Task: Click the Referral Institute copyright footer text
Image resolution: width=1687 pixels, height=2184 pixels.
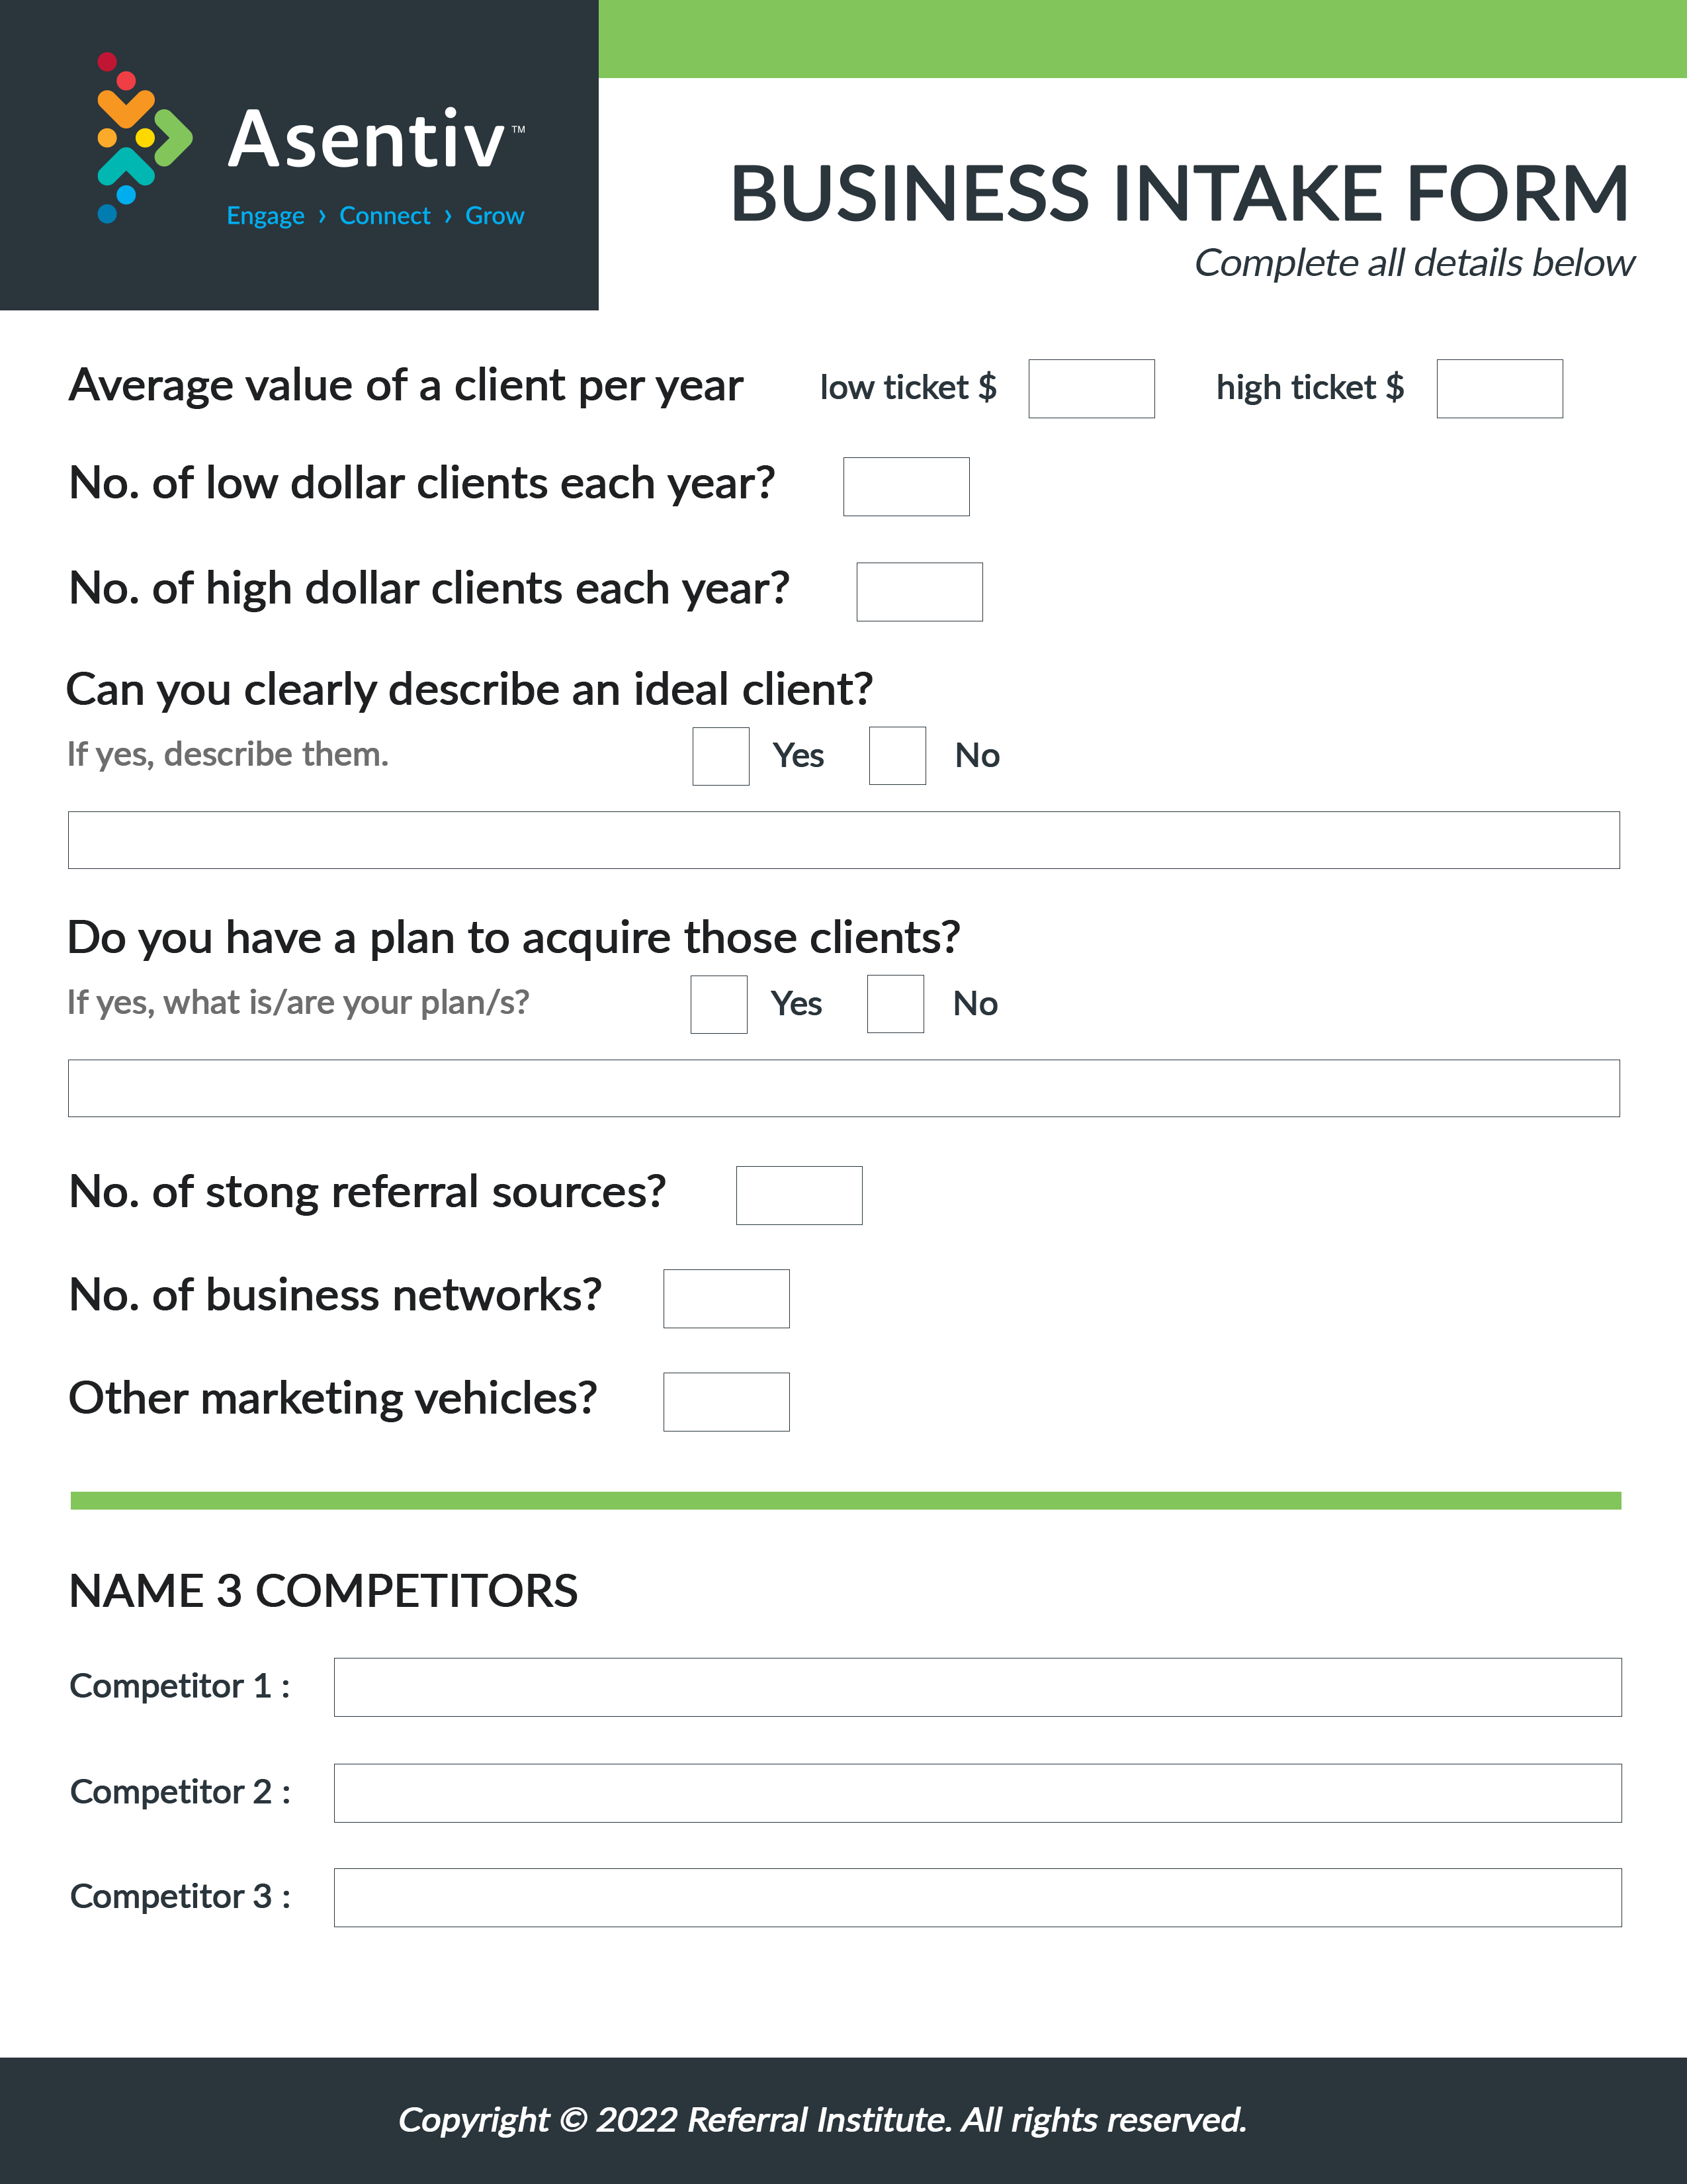Action: (822, 2119)
